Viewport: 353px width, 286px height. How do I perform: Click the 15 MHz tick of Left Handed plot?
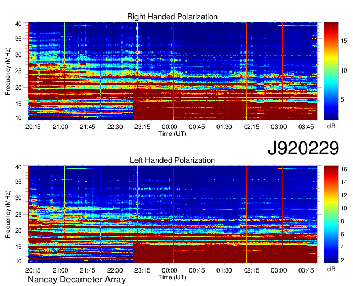(x=18, y=247)
